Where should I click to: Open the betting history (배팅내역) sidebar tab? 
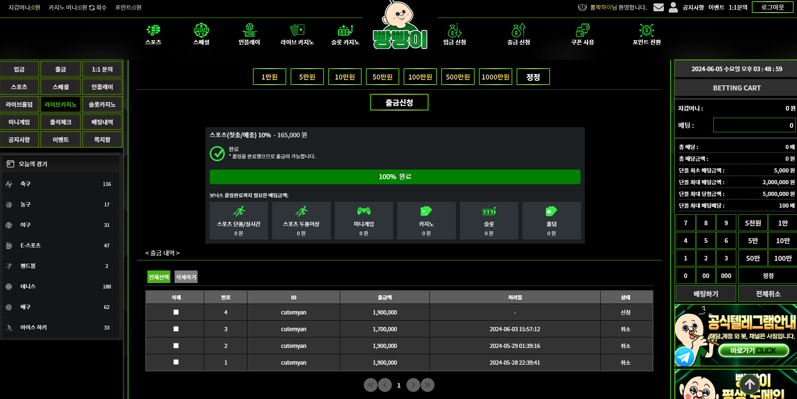102,122
